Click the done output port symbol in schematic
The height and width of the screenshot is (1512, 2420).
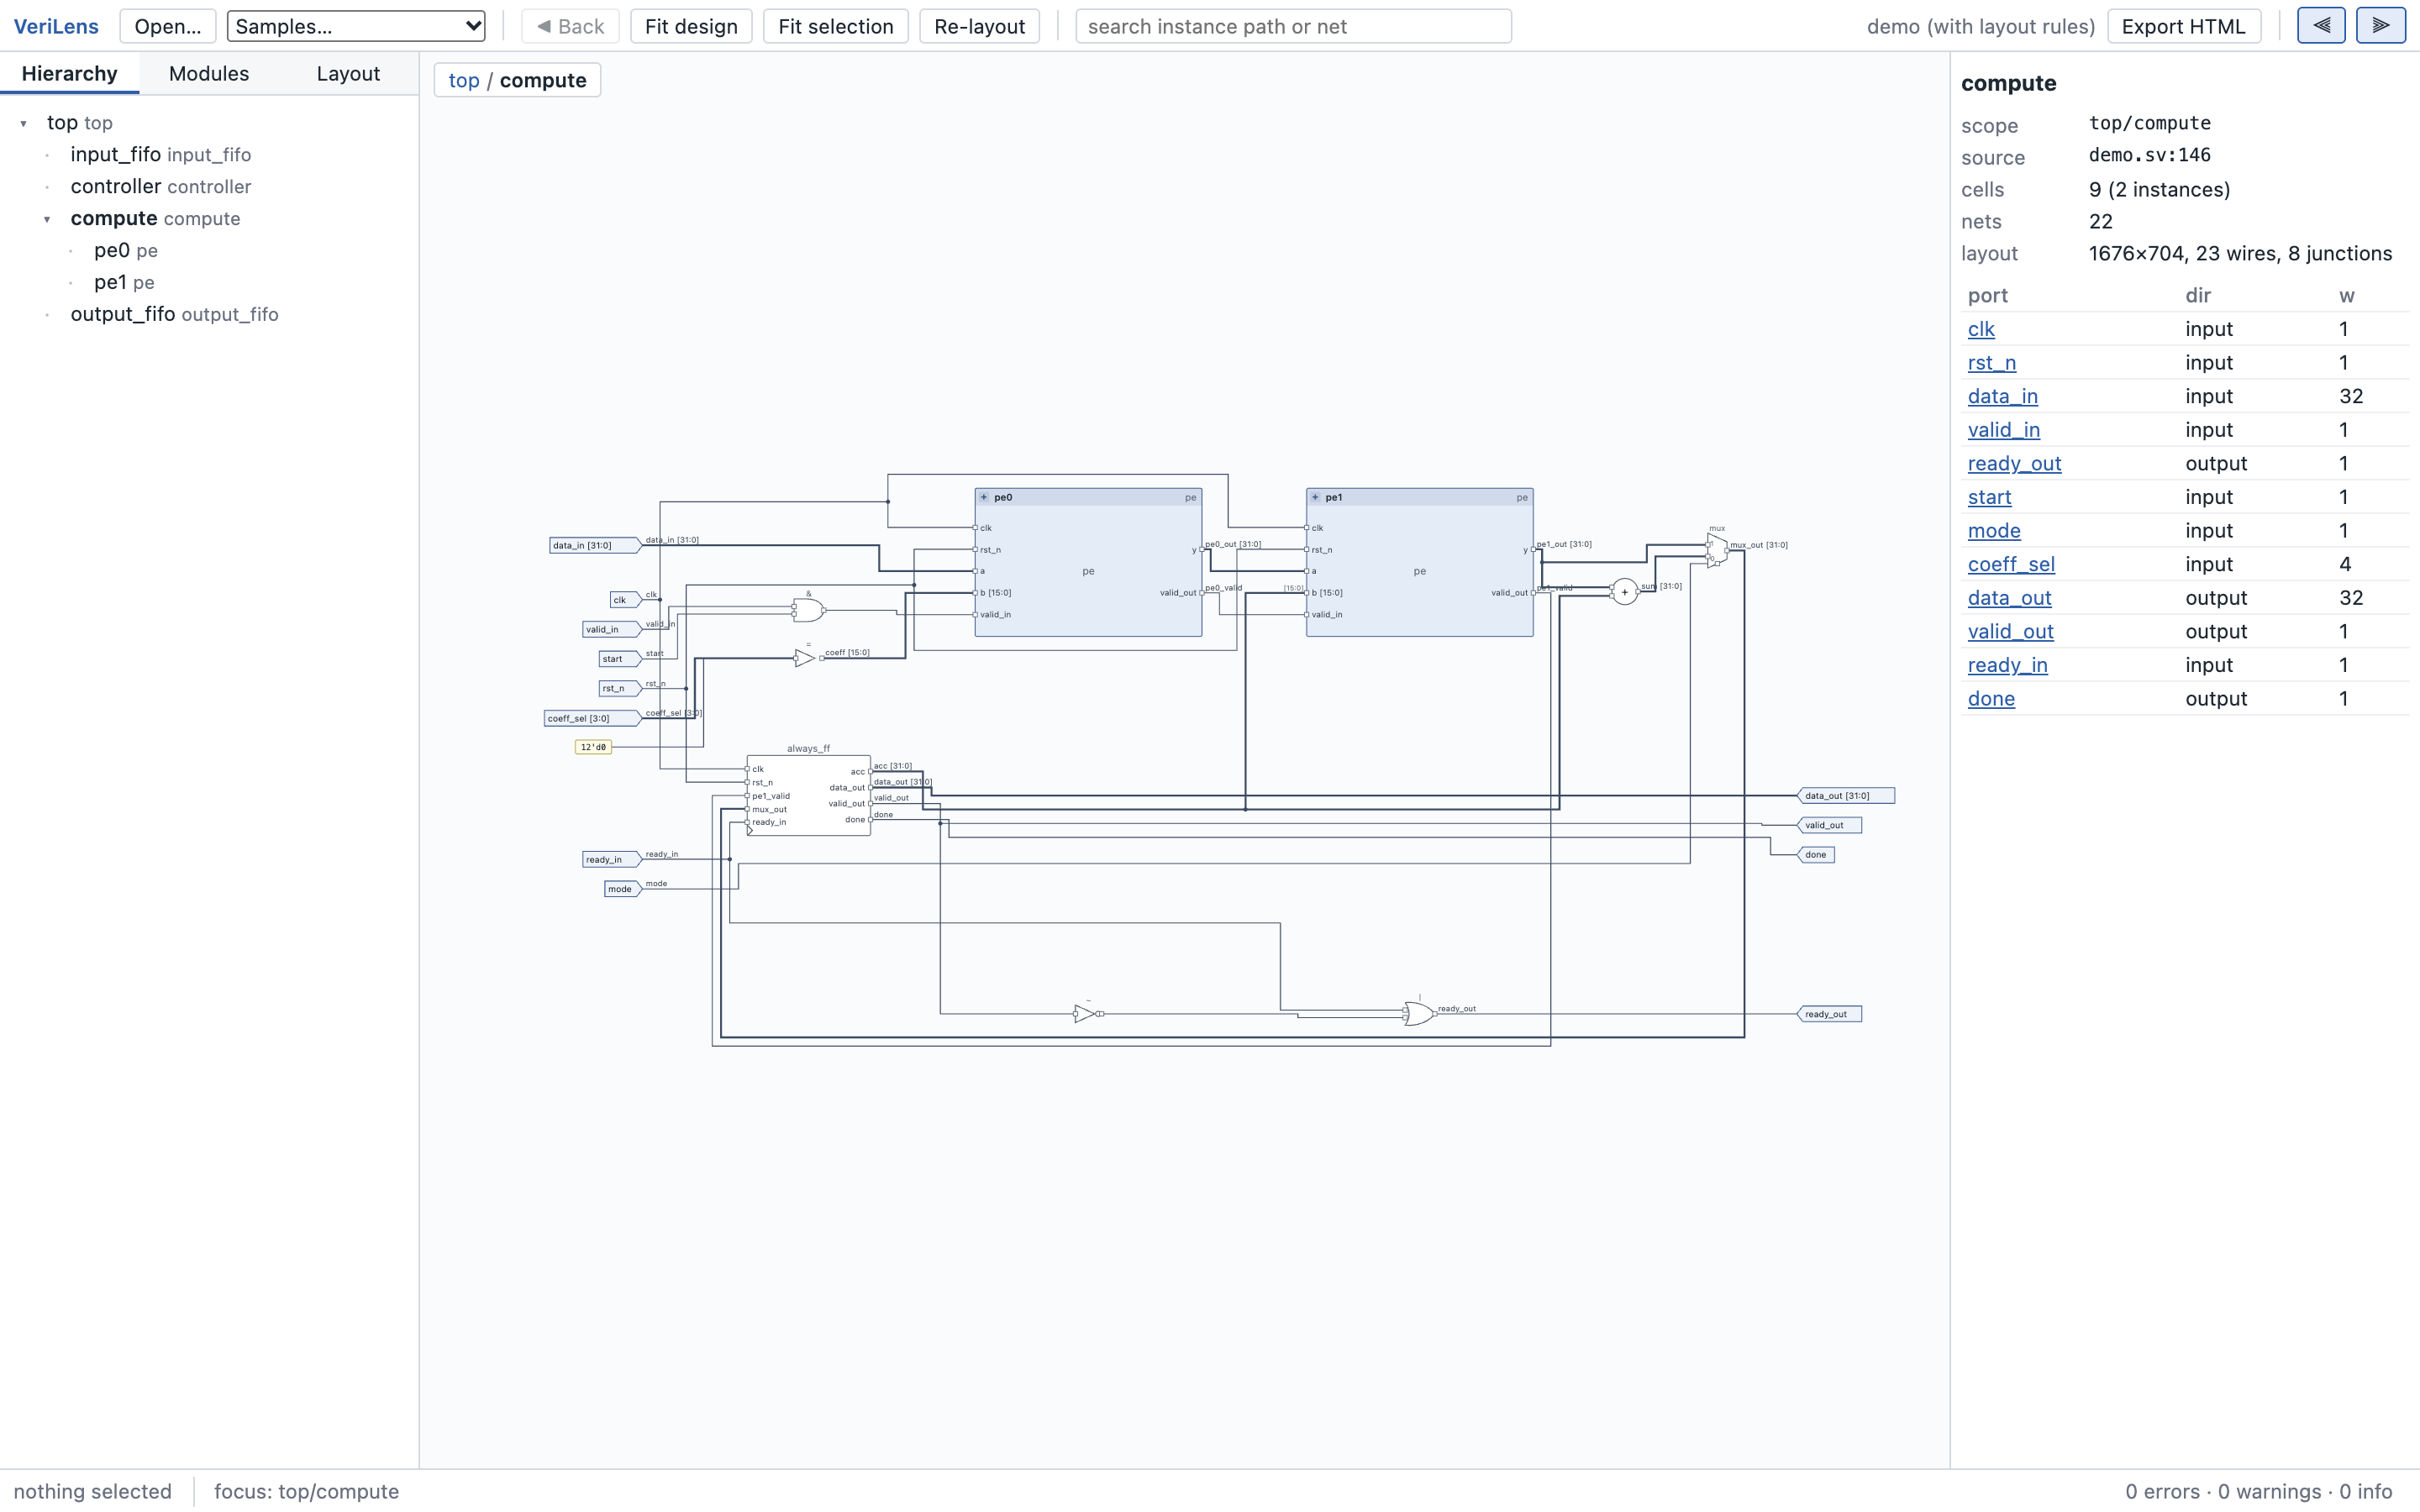tap(1816, 855)
